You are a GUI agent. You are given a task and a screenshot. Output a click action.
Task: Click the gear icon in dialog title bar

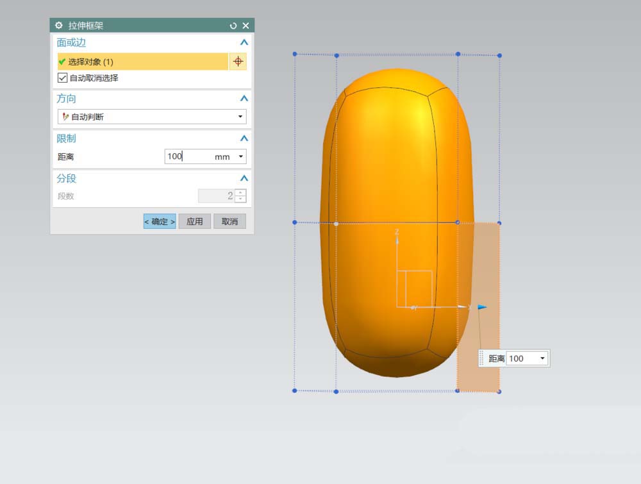coord(59,26)
